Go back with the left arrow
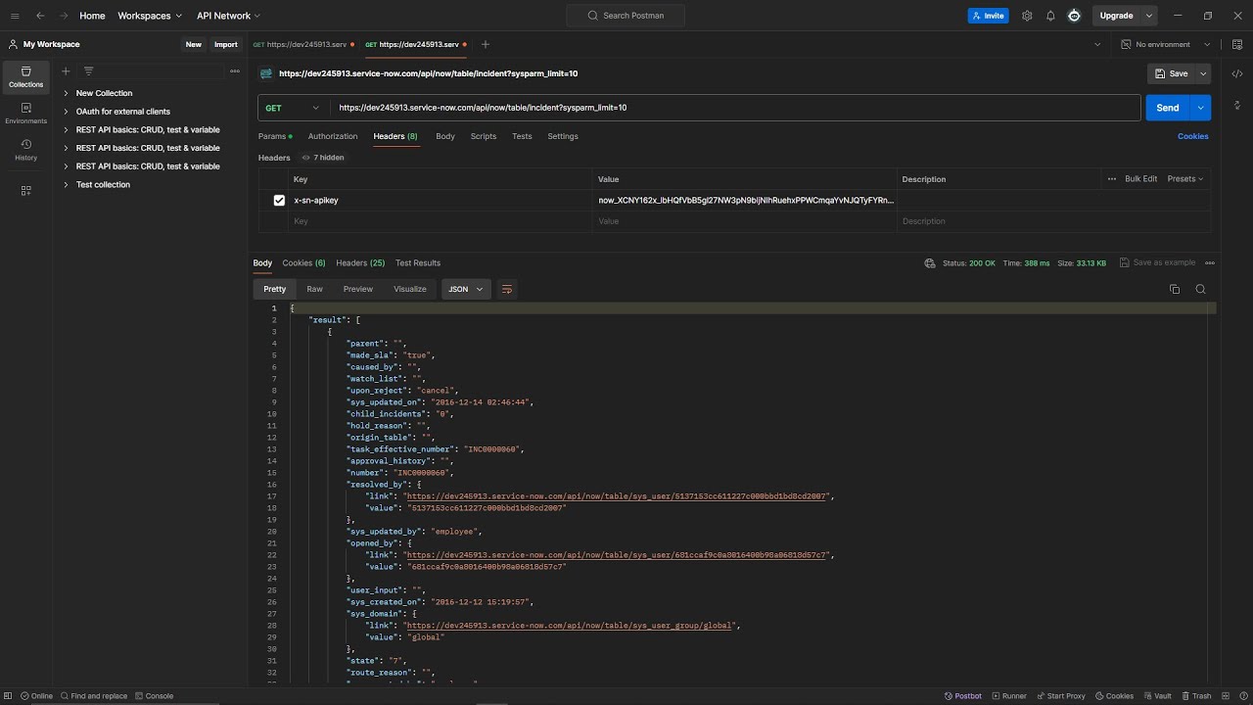The height and width of the screenshot is (705, 1253). 40,16
